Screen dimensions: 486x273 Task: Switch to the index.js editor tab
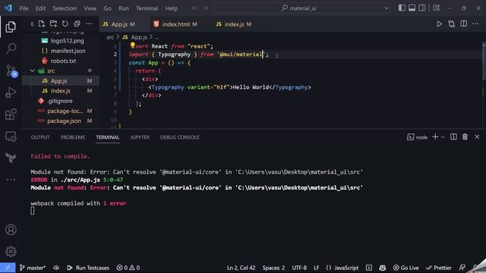tap(234, 24)
